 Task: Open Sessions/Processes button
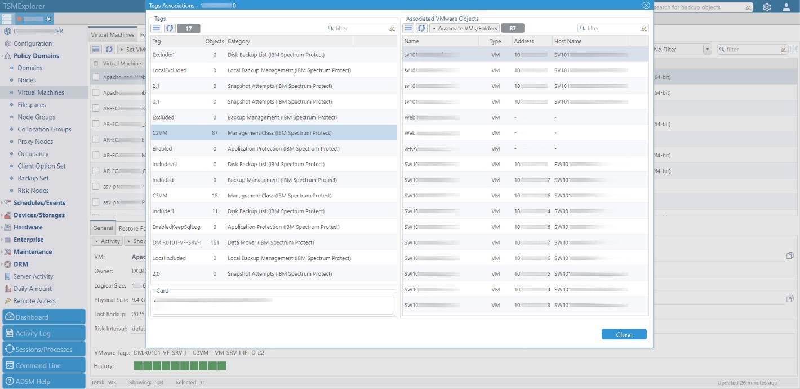click(x=44, y=349)
